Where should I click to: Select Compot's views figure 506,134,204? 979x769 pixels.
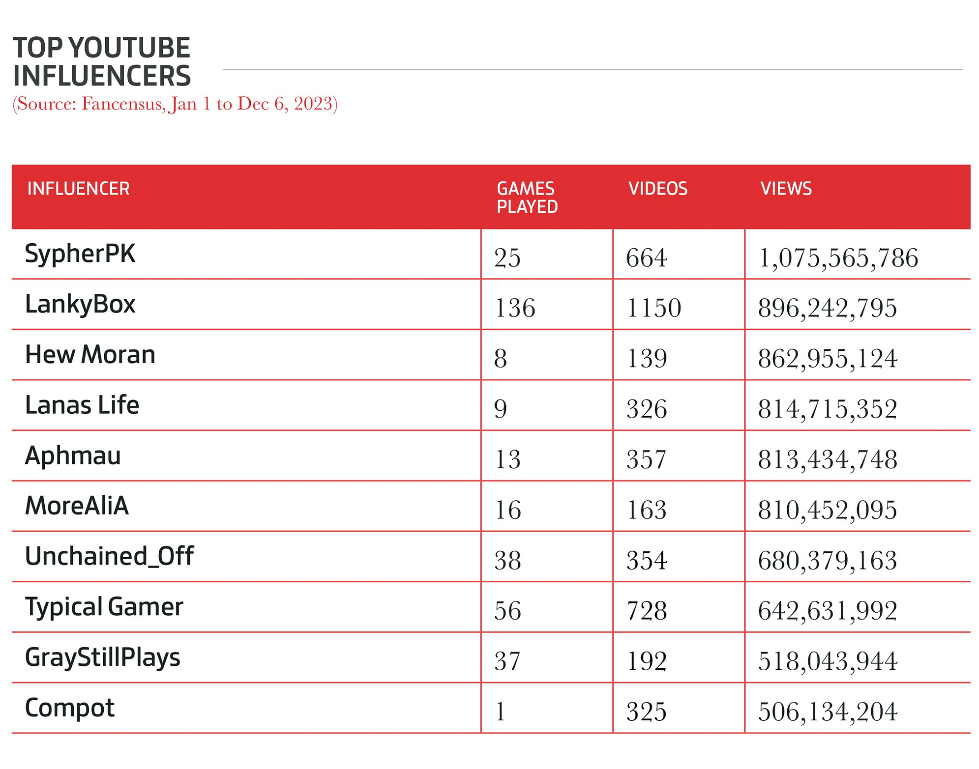coord(828,712)
